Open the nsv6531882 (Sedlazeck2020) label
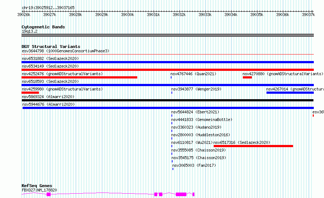The height and width of the screenshot is (198, 324). tap(50, 58)
